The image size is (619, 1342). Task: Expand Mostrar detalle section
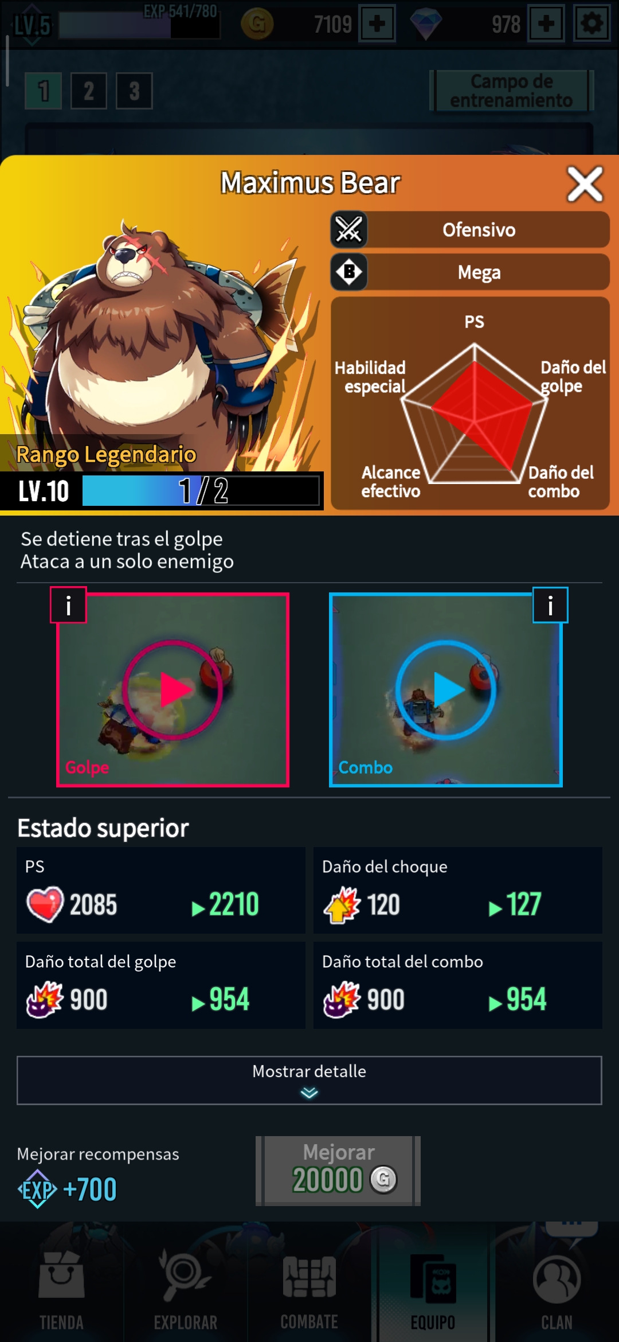click(x=309, y=1080)
